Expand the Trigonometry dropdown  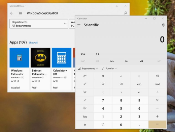[x=88, y=69]
